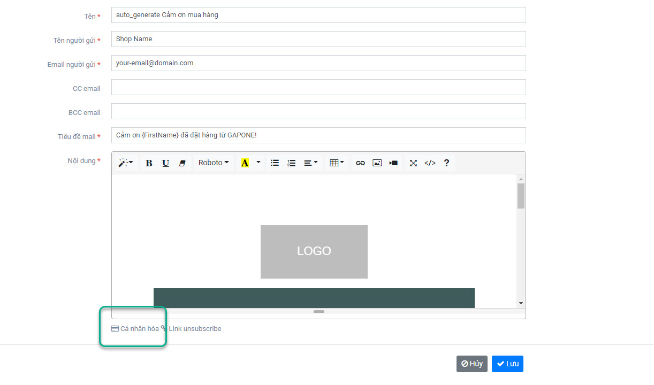Viewport: 654px width, 385px height.
Task: Click the Cá nhân hóa link
Action: [135, 329]
